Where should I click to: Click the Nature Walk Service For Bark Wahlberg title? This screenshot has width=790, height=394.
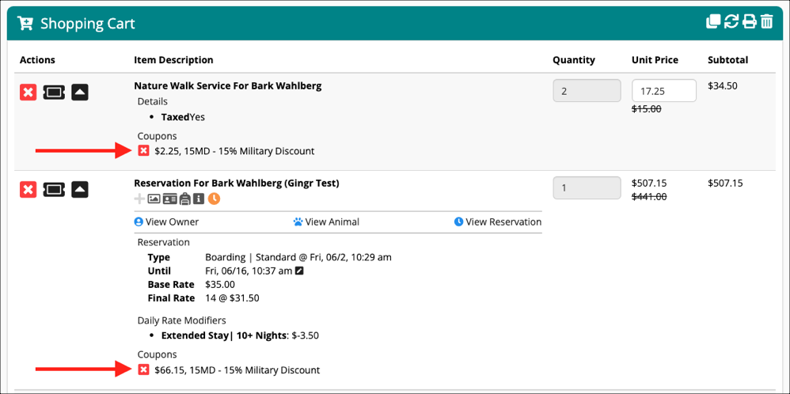coord(228,85)
